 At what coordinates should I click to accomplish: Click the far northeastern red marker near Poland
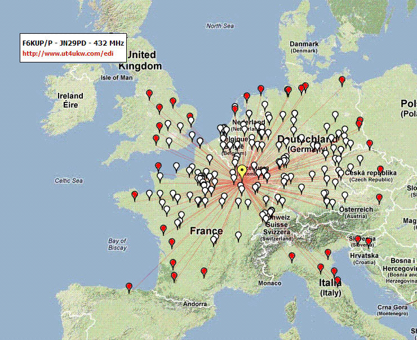342,81
